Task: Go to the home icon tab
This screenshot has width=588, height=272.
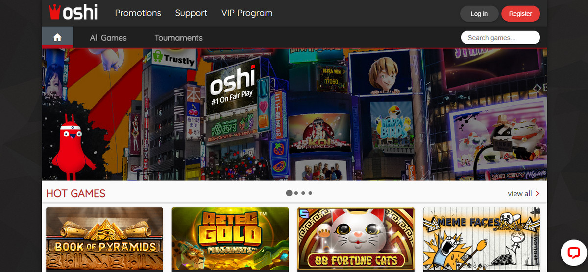Action: click(x=57, y=37)
